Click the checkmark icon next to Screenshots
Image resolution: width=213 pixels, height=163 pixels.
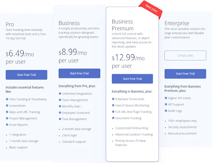pos(7,105)
